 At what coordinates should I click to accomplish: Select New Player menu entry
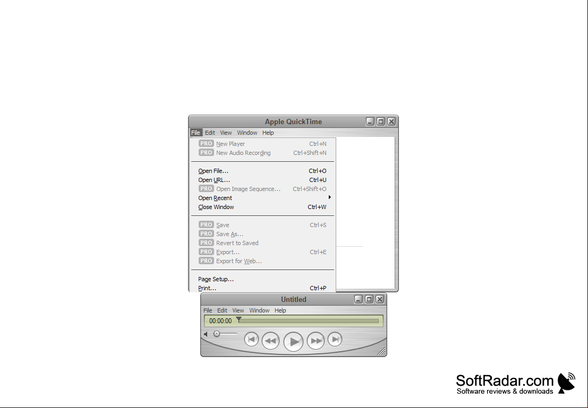point(262,144)
